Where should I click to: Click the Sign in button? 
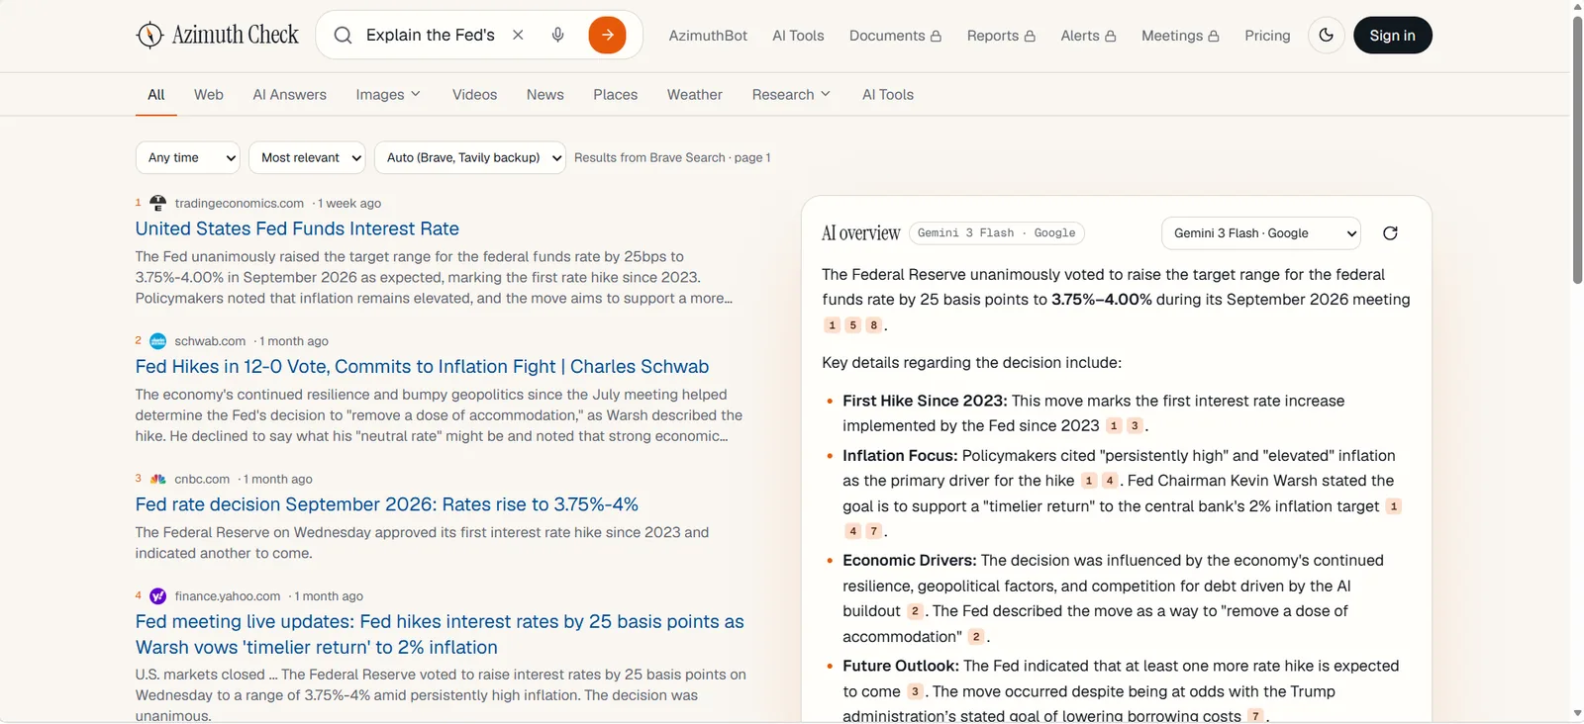click(1392, 36)
